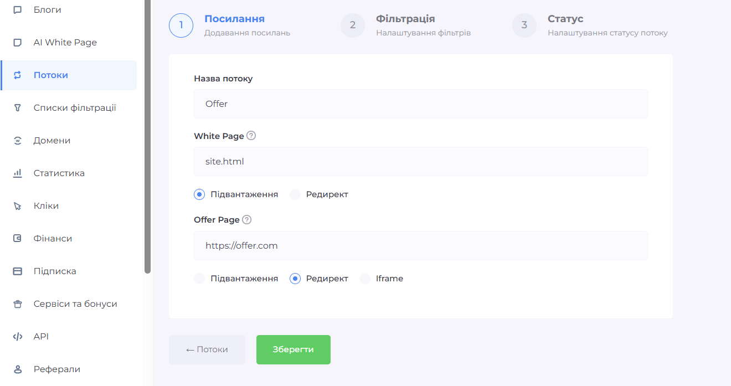Go to step 3 Статус
This screenshot has height=386, width=731.
524,25
